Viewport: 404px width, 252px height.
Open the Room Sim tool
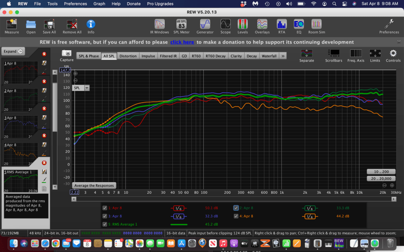[x=316, y=26]
